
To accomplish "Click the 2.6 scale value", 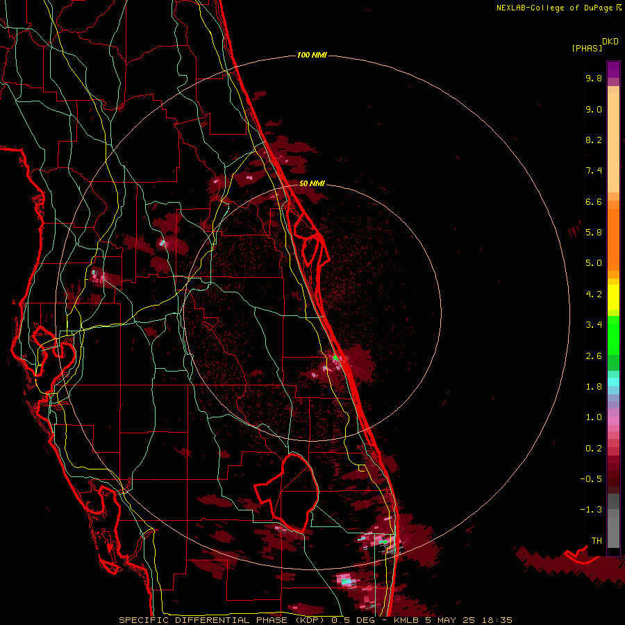I will (594, 356).
